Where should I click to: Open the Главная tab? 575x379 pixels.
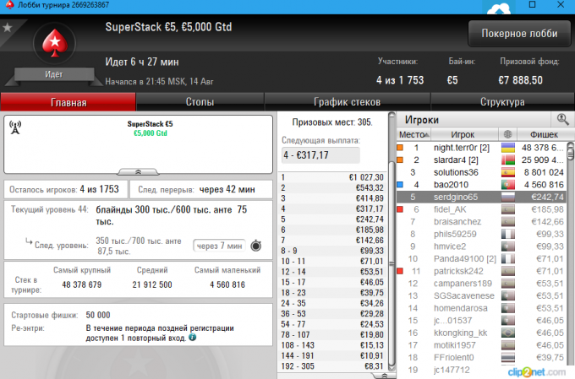pyautogui.click(x=68, y=102)
